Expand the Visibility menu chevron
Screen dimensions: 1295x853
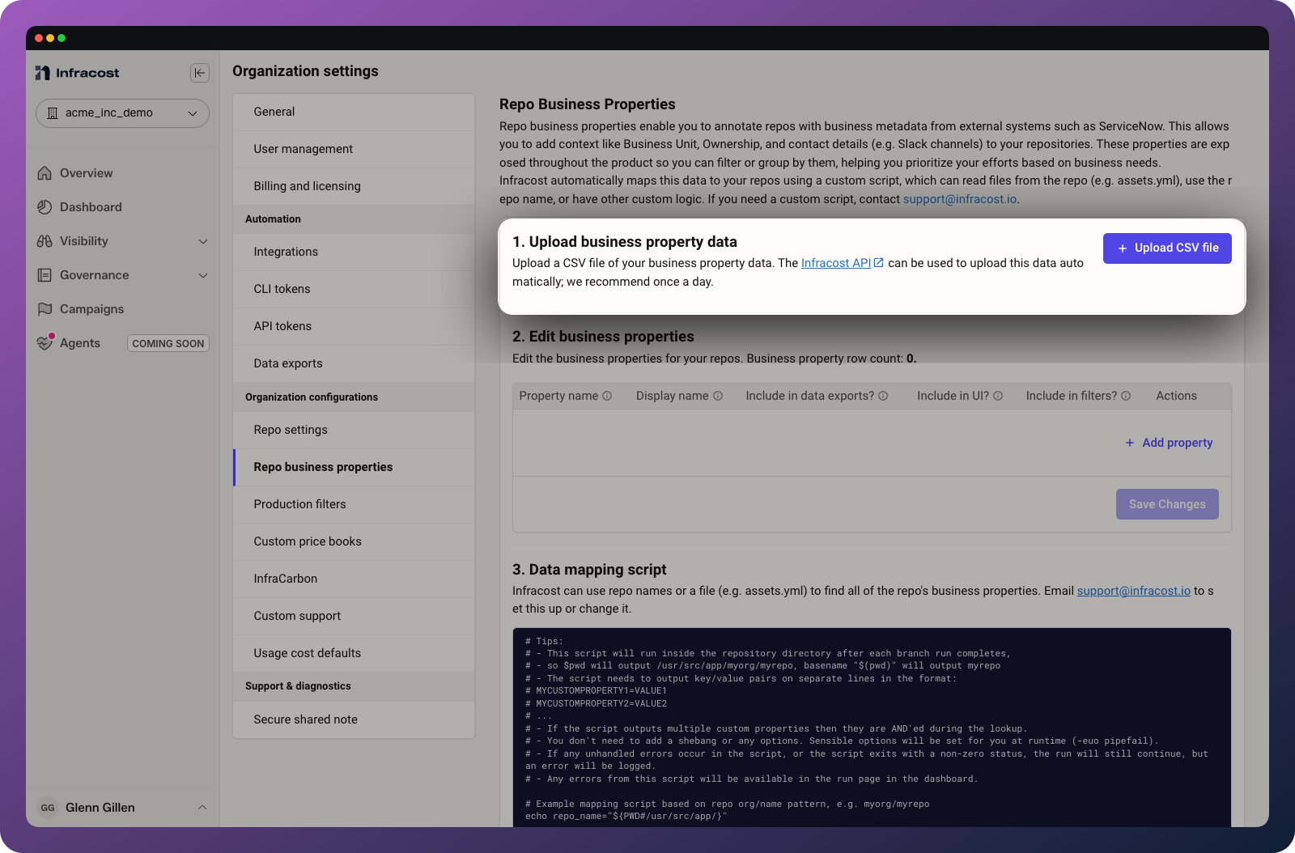203,241
